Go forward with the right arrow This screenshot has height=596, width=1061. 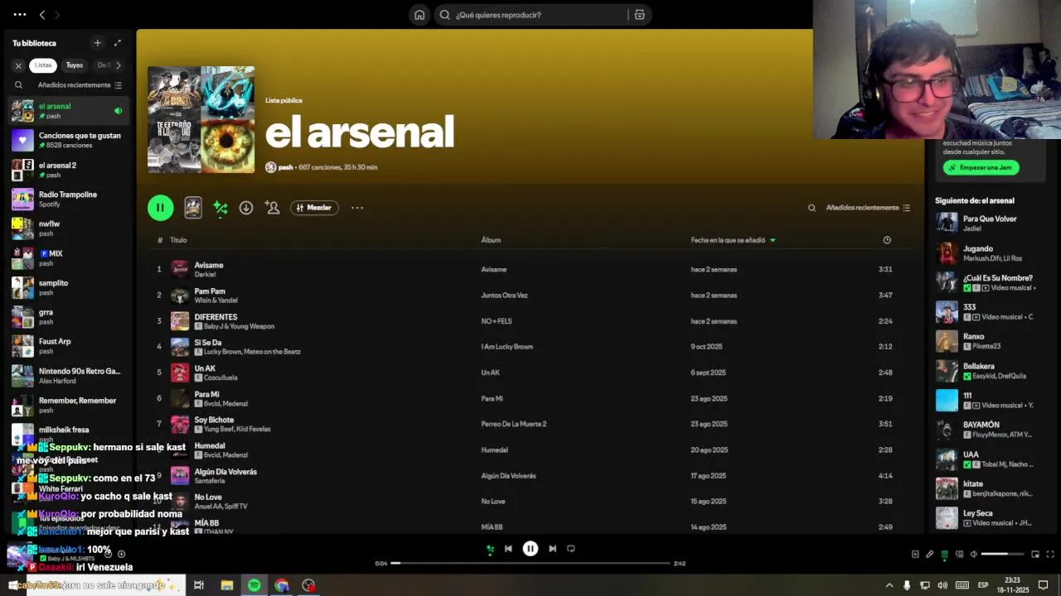click(x=56, y=15)
